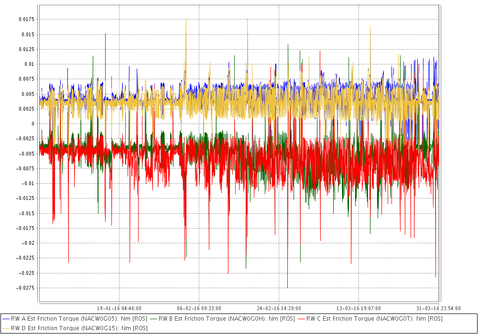Click the 0.01 y-axis value

coord(30,64)
